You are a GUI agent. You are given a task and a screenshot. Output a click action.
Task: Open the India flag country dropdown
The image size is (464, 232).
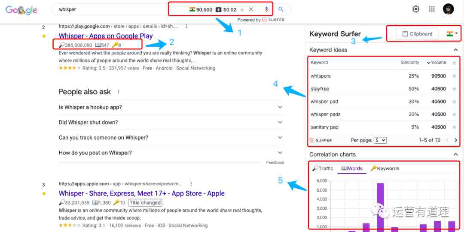pyautogui.click(x=452, y=34)
